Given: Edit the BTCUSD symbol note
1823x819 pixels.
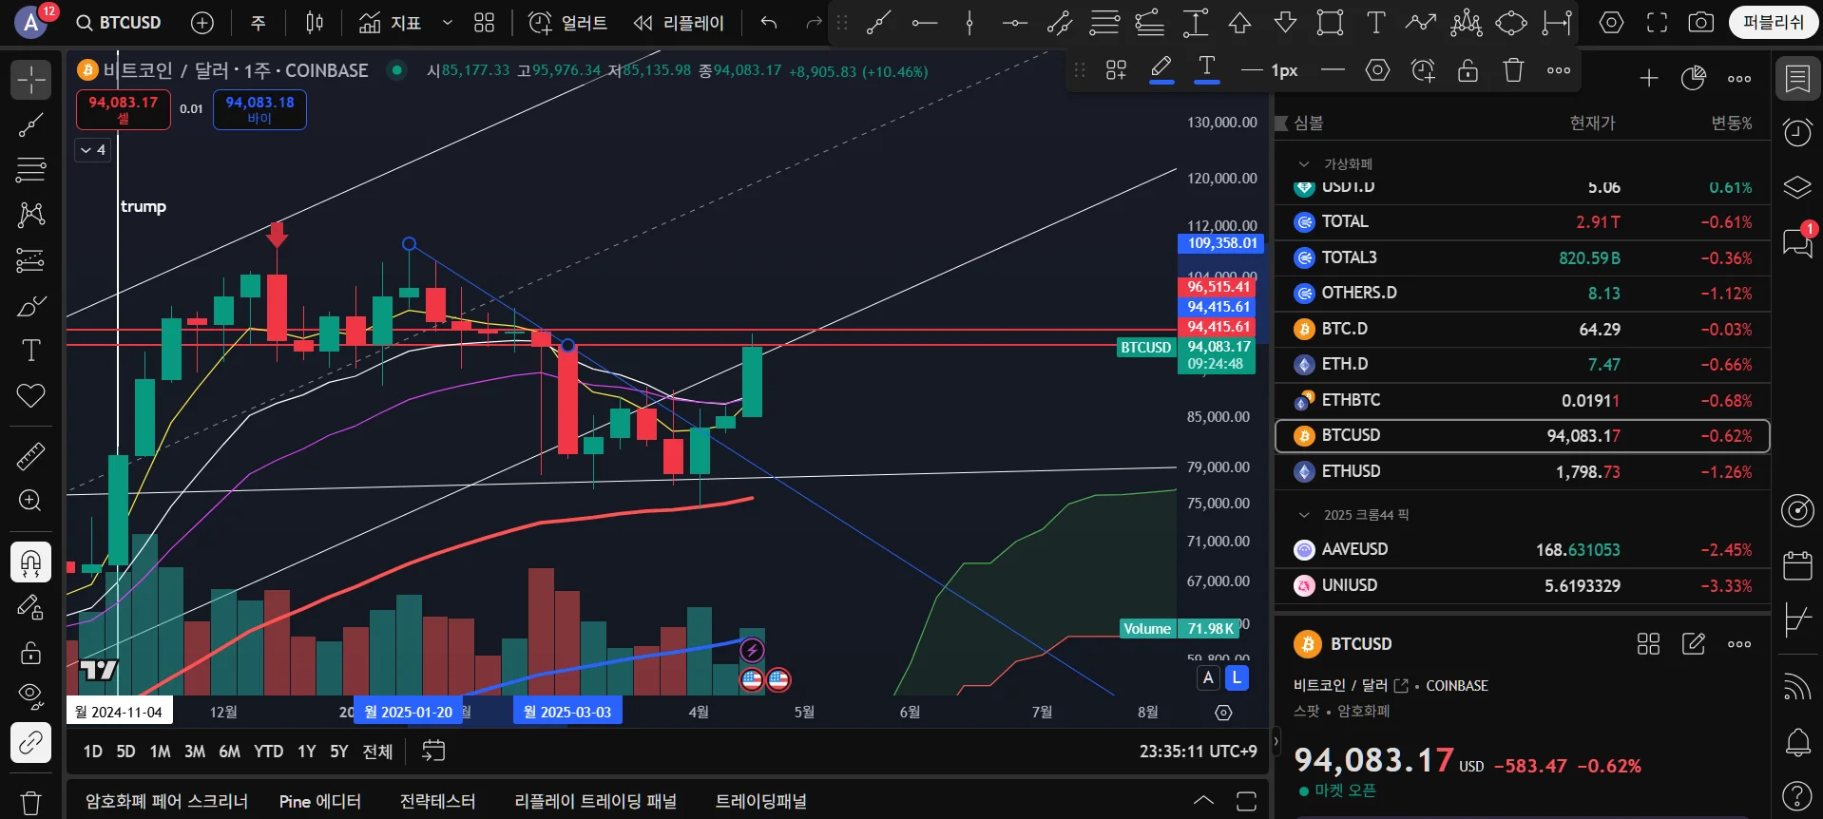Looking at the screenshot, I should point(1694,644).
